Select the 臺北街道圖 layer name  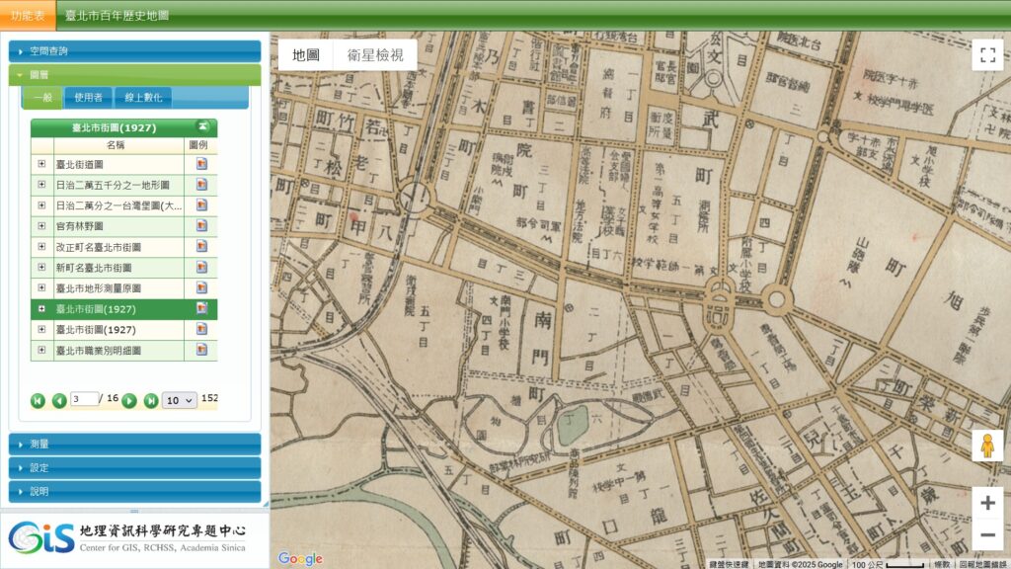click(79, 165)
